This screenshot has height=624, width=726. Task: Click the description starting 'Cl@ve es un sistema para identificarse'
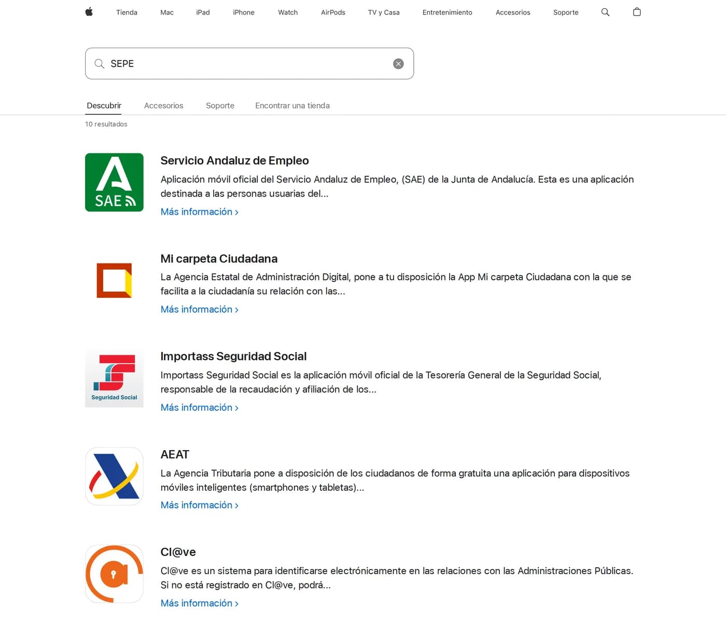click(x=397, y=578)
